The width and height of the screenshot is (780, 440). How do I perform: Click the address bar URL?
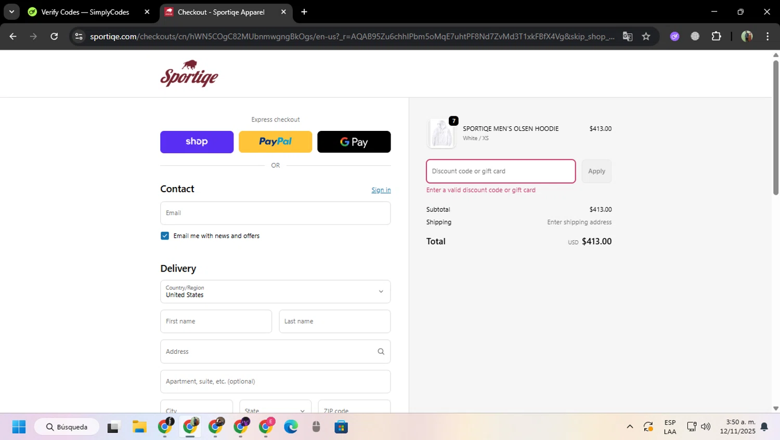click(x=352, y=36)
